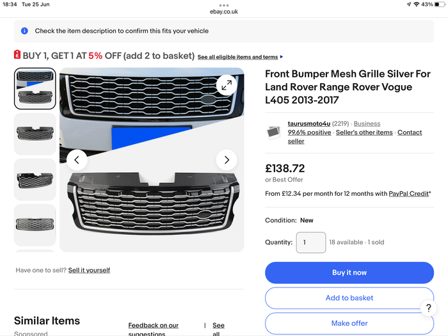Select the second grille thumbnail
Image resolution: width=448 pixels, height=336 pixels.
35,134
